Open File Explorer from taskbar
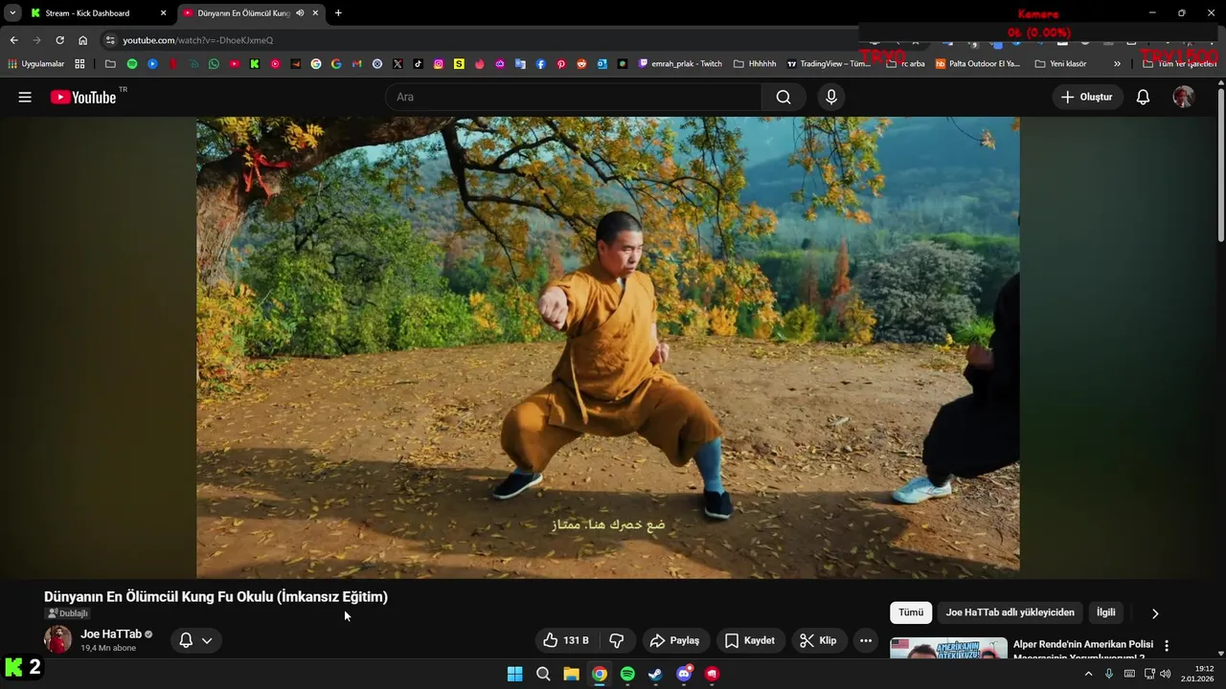This screenshot has height=689, width=1226. coord(571,674)
